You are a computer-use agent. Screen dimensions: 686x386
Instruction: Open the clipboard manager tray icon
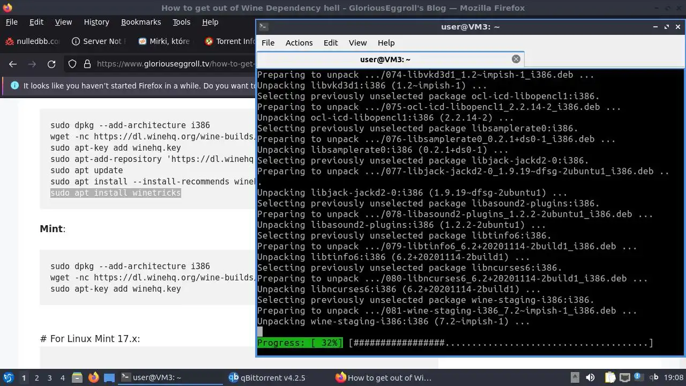pos(610,377)
